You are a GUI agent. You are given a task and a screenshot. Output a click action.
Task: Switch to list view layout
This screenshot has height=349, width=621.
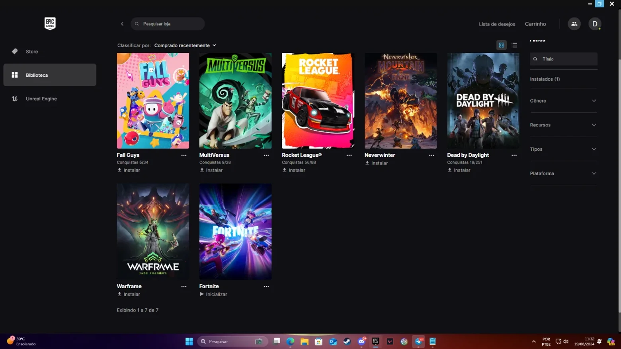(514, 45)
